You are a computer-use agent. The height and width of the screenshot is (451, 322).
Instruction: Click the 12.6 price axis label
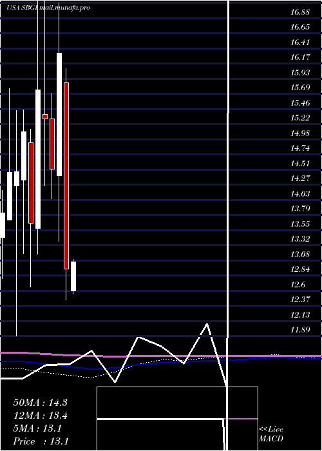pyautogui.click(x=298, y=284)
